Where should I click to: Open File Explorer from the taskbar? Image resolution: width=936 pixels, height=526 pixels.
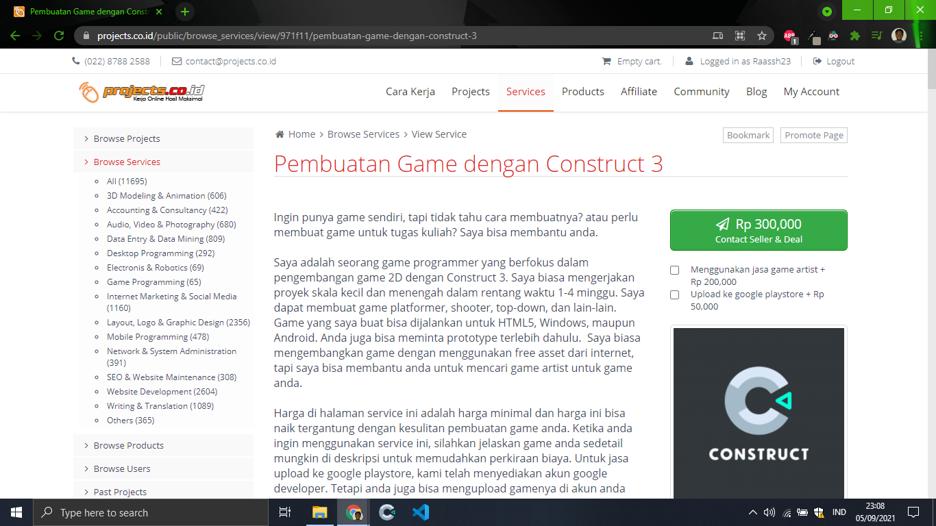(x=320, y=512)
